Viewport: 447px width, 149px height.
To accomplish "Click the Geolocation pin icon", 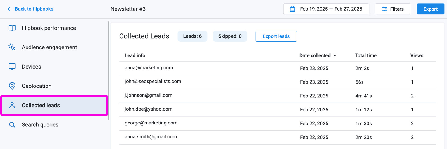I will tap(12, 86).
